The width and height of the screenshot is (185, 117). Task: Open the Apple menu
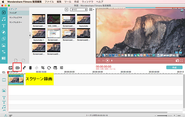3,2
